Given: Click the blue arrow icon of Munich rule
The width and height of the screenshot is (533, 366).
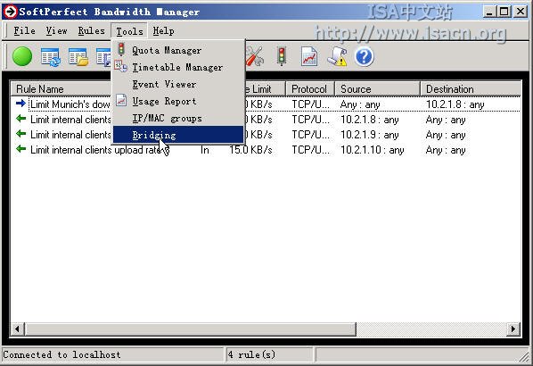Looking at the screenshot, I should (x=20, y=104).
